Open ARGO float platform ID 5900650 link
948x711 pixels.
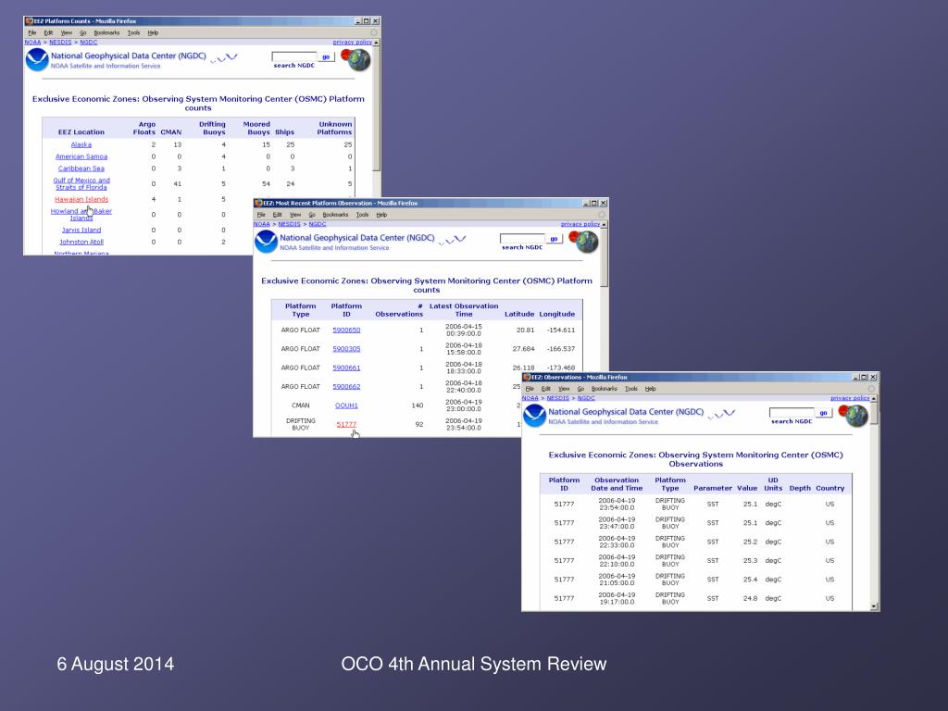(x=346, y=330)
